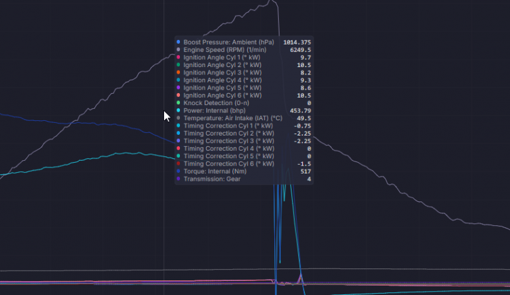Image resolution: width=510 pixels, height=295 pixels.
Task: Click the Cyl 2 timing correction value -2.25
Action: coord(303,134)
